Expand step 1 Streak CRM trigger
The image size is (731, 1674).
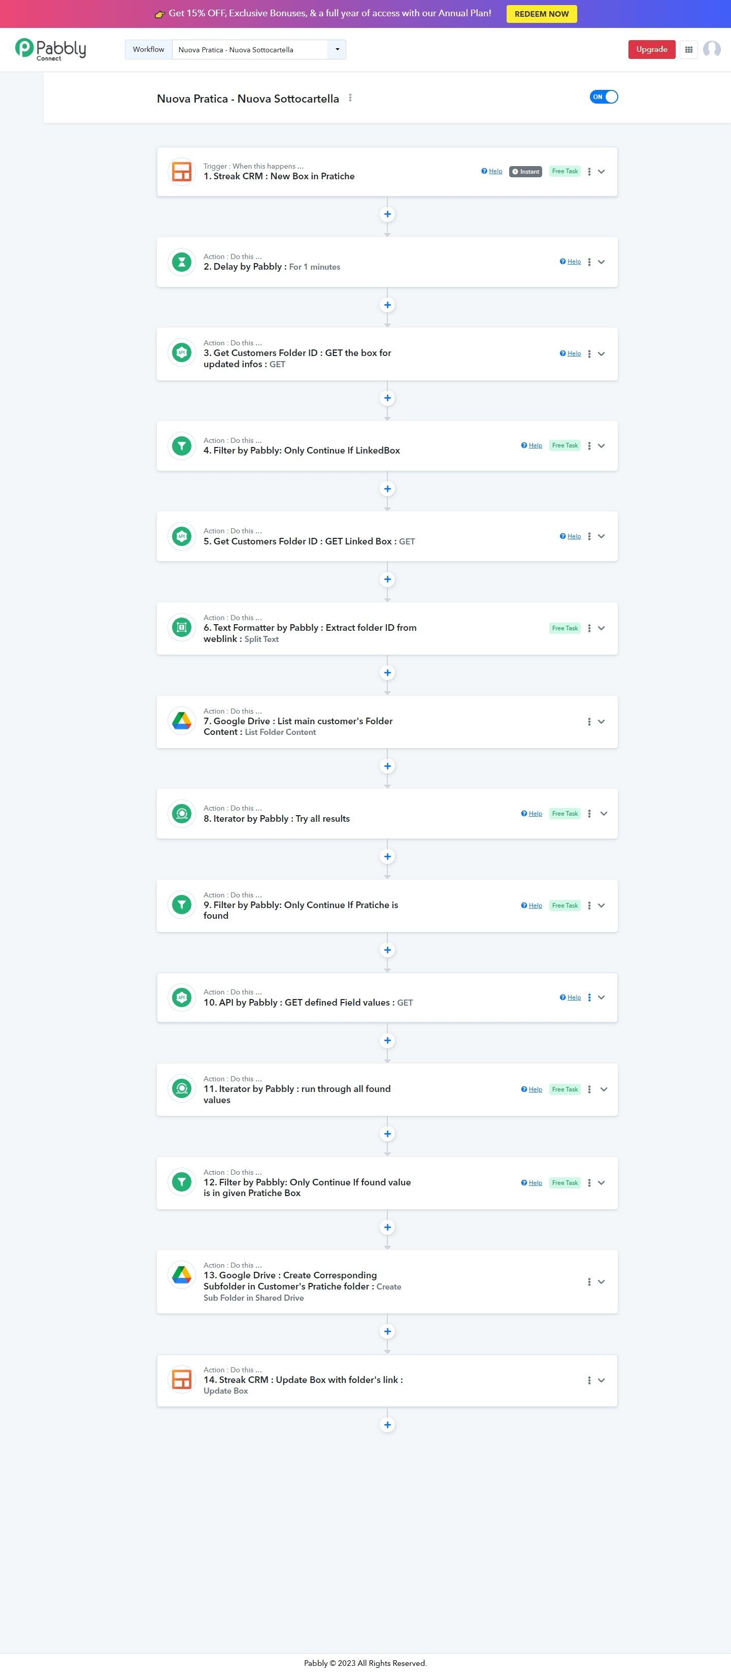tap(602, 172)
